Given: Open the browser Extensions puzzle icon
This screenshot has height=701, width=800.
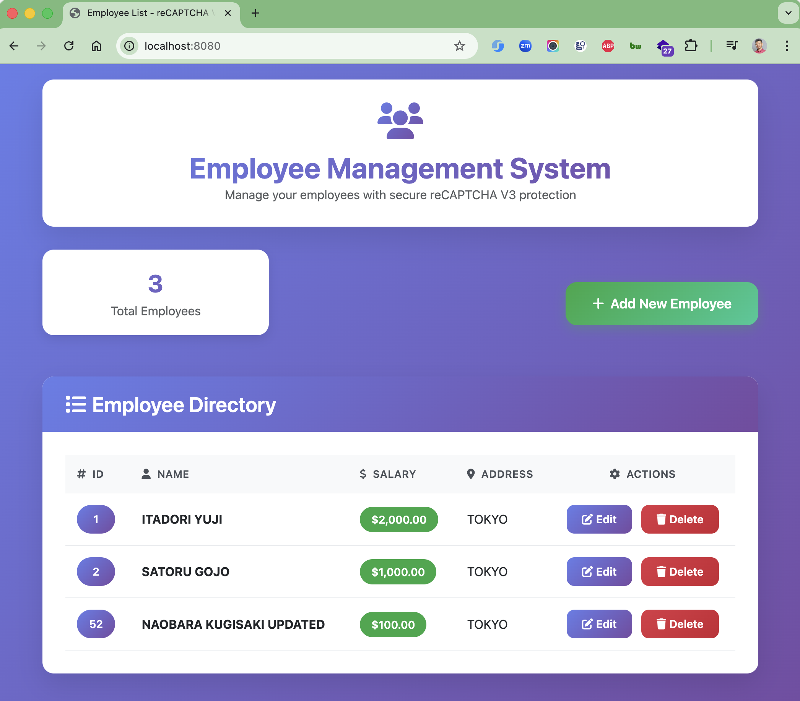Looking at the screenshot, I should (x=691, y=46).
